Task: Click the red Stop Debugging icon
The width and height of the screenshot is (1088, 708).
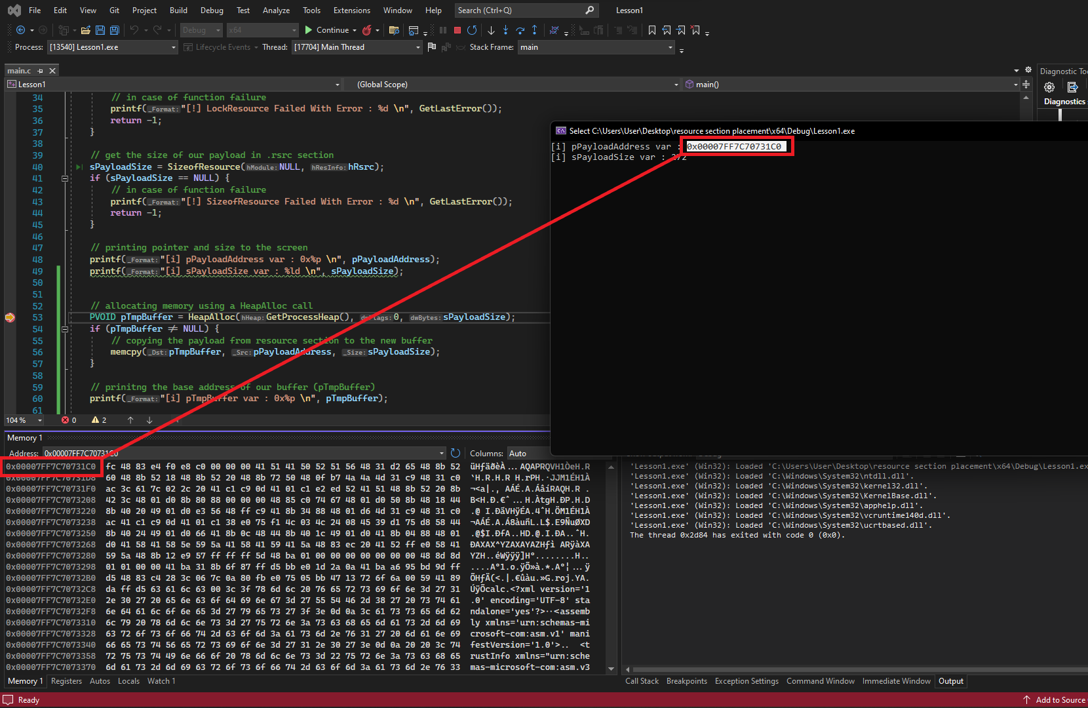Action: tap(457, 30)
